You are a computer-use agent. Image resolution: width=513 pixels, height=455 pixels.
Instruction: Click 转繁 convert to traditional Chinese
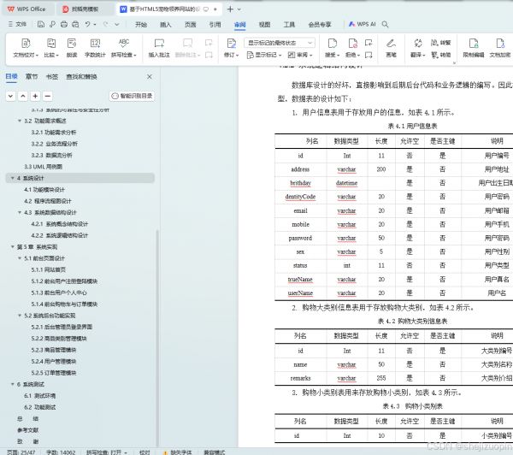tap(440, 43)
